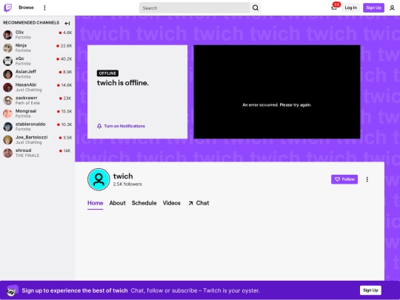Click the twich channel profile avatar
This screenshot has height=300, width=400.
99,179
